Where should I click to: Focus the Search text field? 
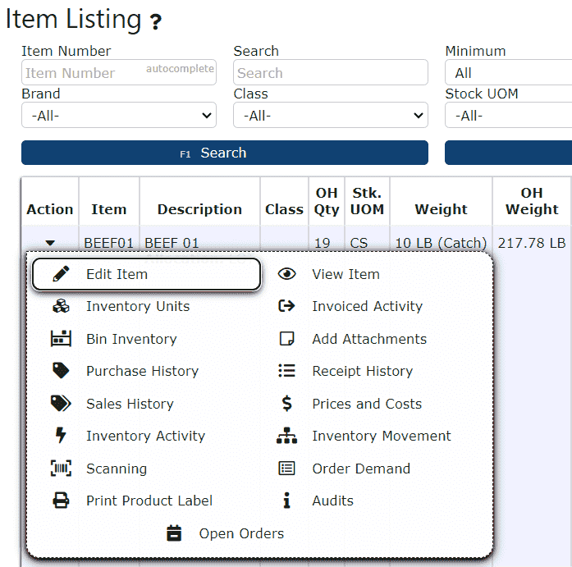(x=330, y=73)
